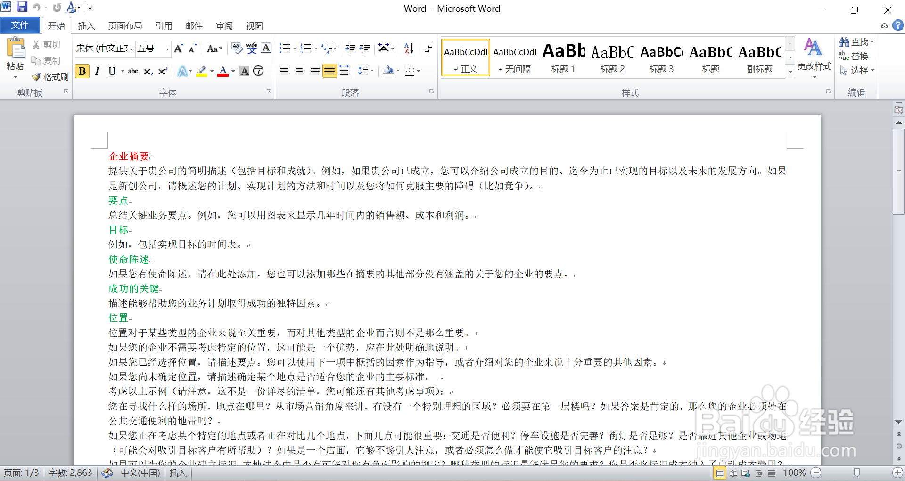Apply red font color

point(223,71)
